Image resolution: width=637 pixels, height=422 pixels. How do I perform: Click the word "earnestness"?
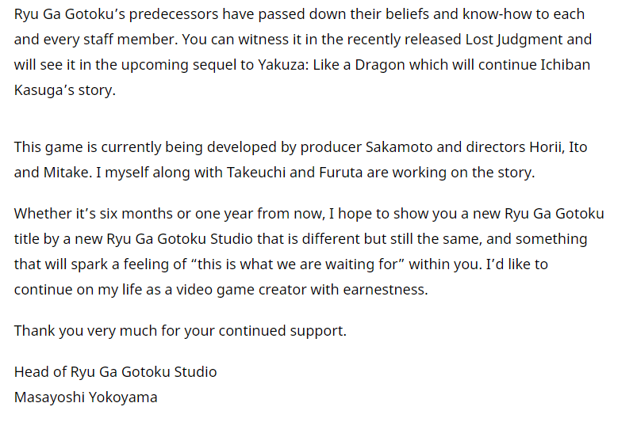tap(384, 291)
